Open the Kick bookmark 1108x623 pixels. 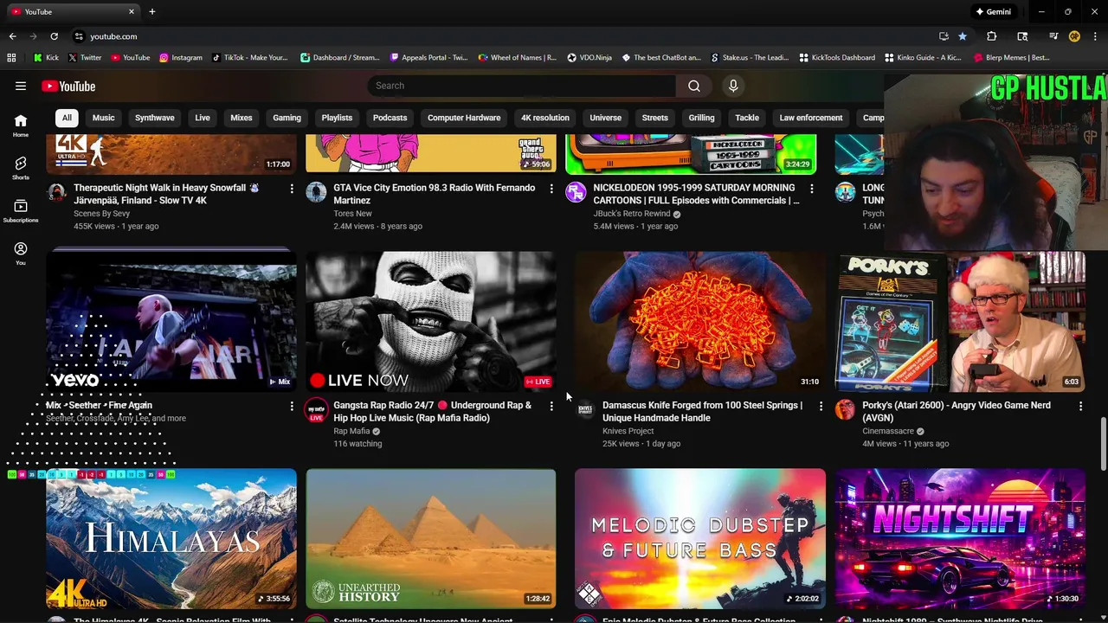[x=47, y=58]
